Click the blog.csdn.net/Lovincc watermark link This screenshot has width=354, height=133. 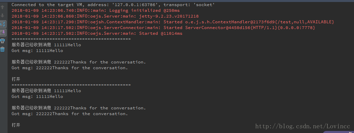point(303,126)
